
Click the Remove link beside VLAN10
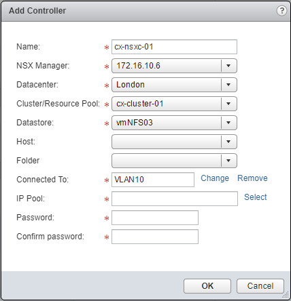[252, 178]
